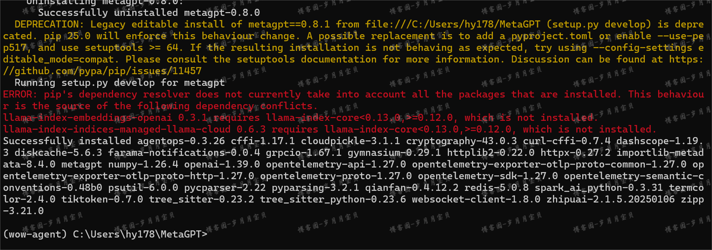712x250 pixels.
Task: Click the websocket-client-1.8.0 package entry
Action: pos(476,199)
